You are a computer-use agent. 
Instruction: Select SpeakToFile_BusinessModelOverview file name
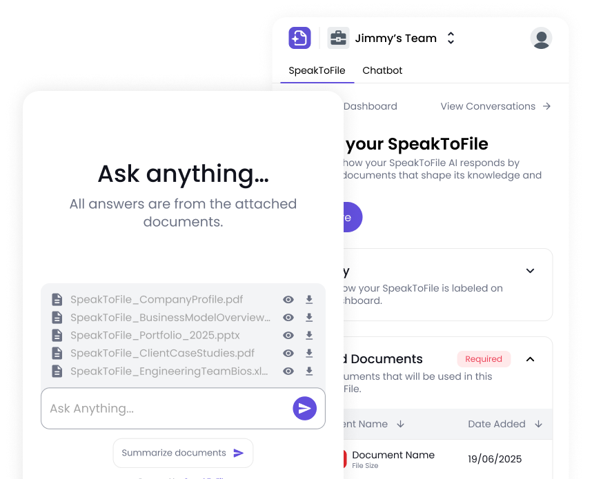coord(170,318)
